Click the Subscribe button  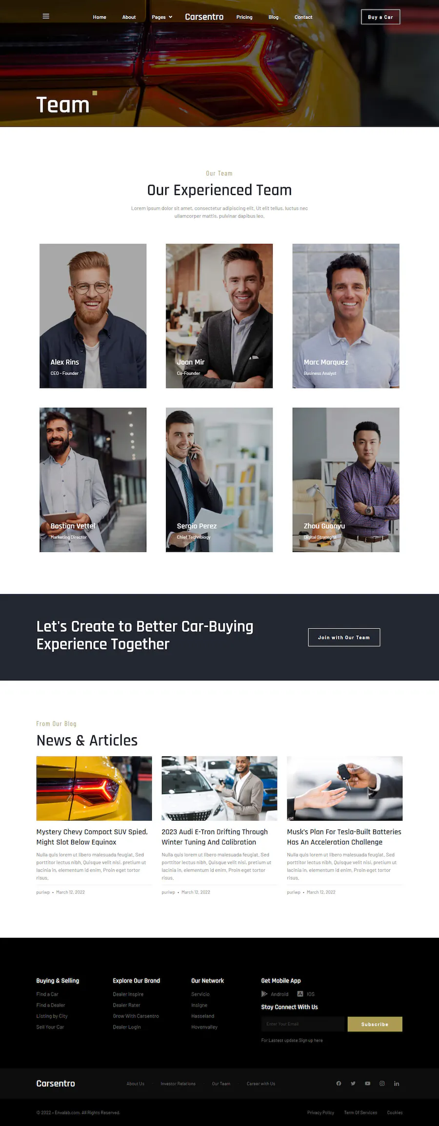tap(375, 1024)
